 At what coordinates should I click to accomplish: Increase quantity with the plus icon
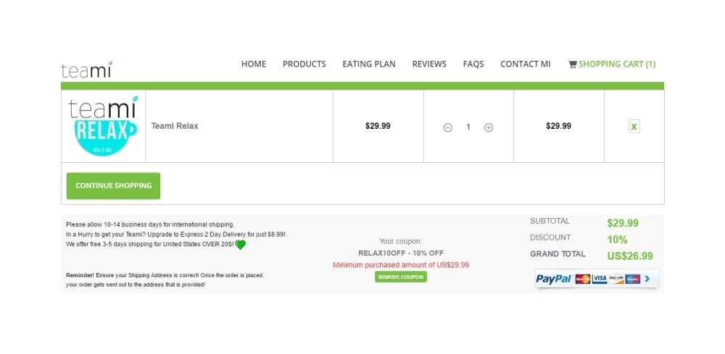click(488, 128)
